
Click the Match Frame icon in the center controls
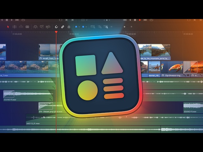tap(61, 20)
